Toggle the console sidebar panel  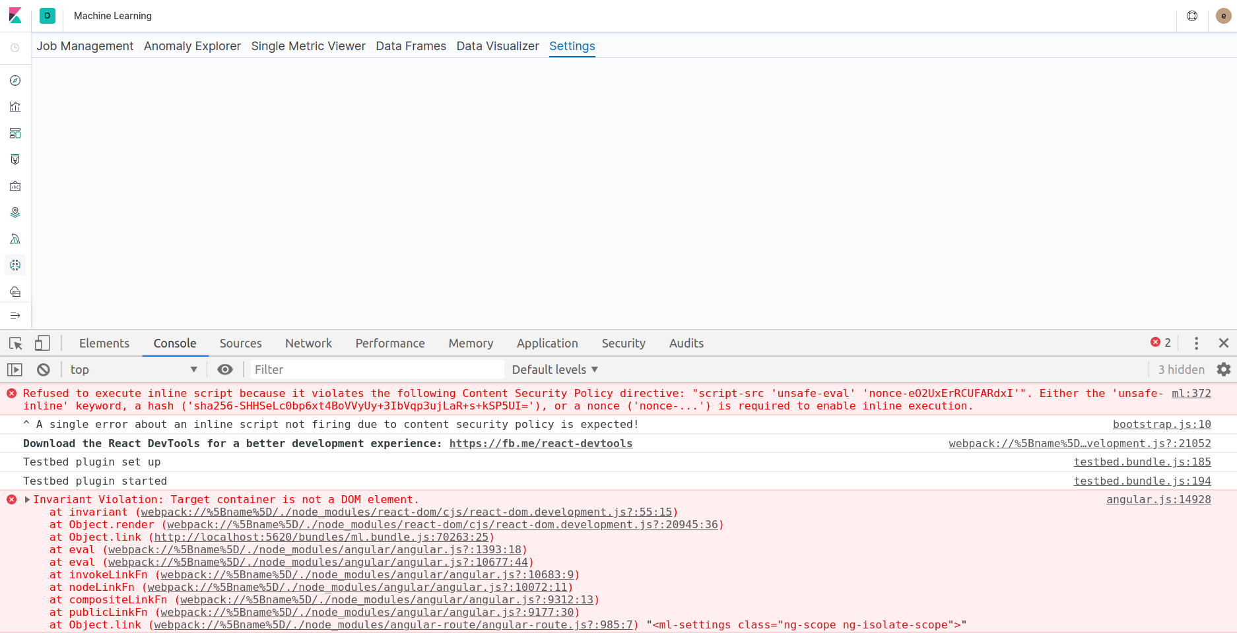click(15, 370)
